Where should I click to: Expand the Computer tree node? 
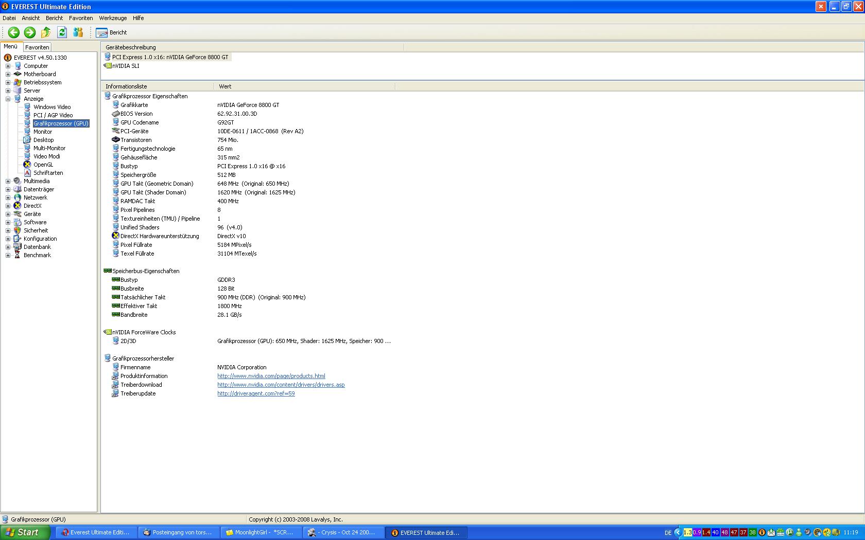pyautogui.click(x=8, y=66)
